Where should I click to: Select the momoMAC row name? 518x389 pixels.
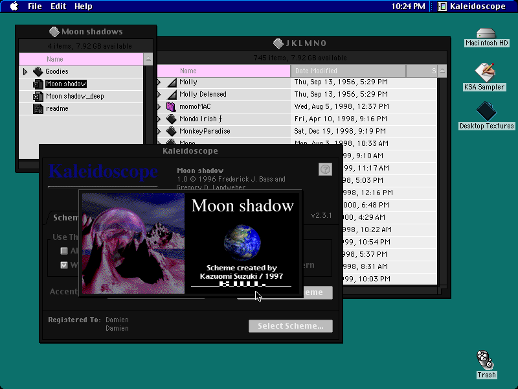(x=195, y=106)
